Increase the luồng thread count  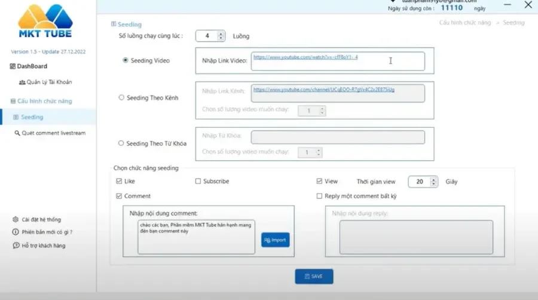[x=221, y=33]
